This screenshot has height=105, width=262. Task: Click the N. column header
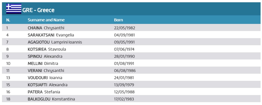click(x=8, y=20)
